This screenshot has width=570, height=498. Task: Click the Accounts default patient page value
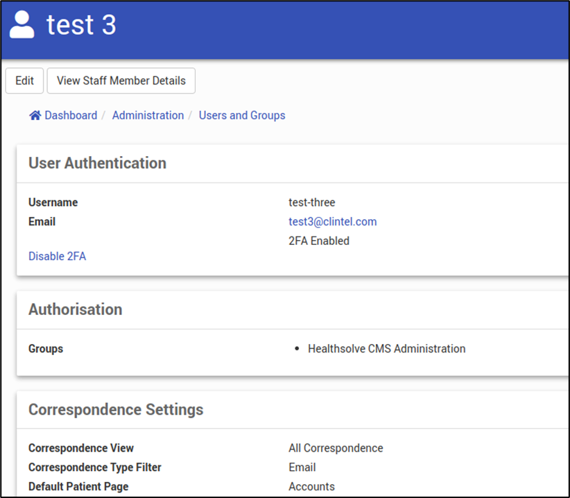311,487
